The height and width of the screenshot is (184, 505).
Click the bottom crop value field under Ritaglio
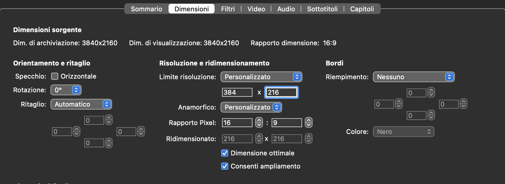pos(94,143)
